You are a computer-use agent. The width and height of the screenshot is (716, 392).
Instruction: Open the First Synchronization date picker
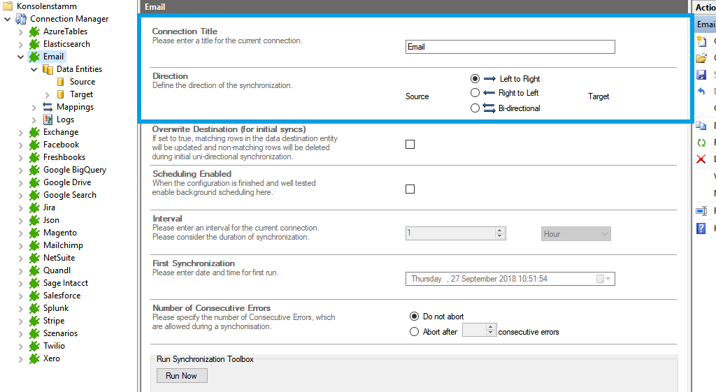pyautogui.click(x=603, y=279)
